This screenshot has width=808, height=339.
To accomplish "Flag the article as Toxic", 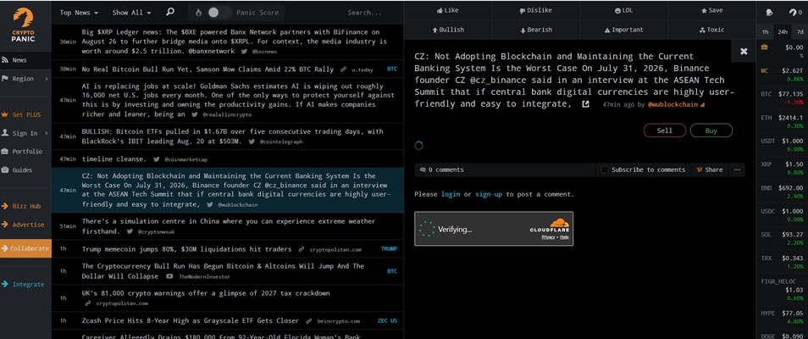I will coord(711,30).
